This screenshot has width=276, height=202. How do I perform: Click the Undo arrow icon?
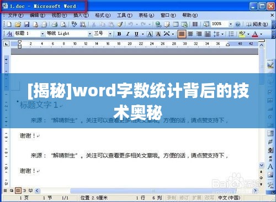point(131,24)
